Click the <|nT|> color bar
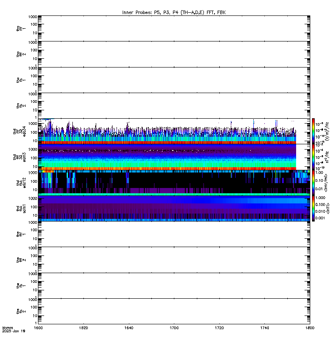Image resolution: width=331 pixels, height=353 pixels. pyautogui.click(x=313, y=208)
